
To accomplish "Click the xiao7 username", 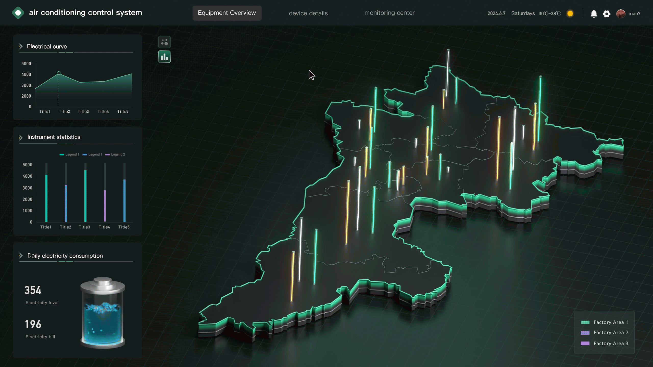I will click(635, 14).
